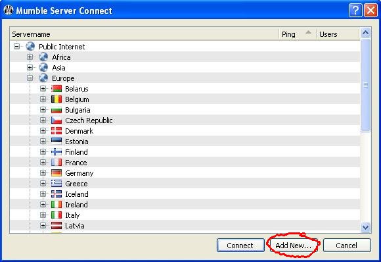The height and width of the screenshot is (262, 381).
Task: Click the globe icon beside Africa
Action: [x=43, y=57]
